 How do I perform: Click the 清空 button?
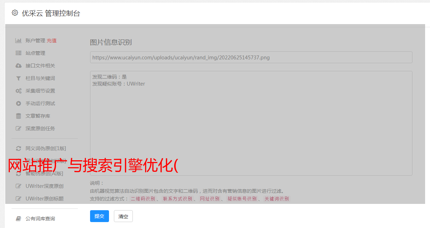123,216
